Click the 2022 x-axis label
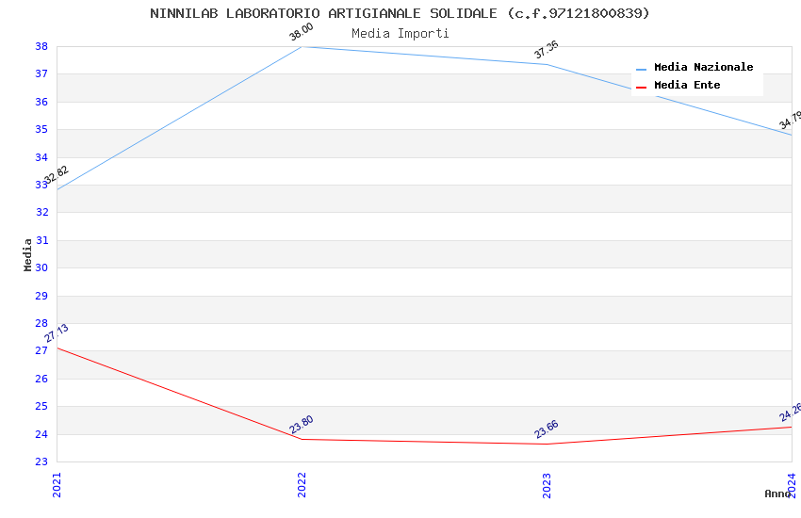 coord(302,485)
